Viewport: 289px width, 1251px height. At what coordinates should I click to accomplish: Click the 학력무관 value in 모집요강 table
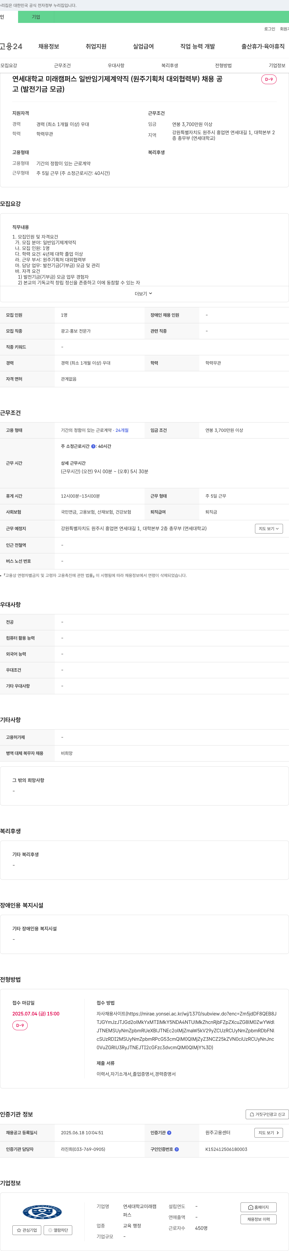pyautogui.click(x=213, y=363)
